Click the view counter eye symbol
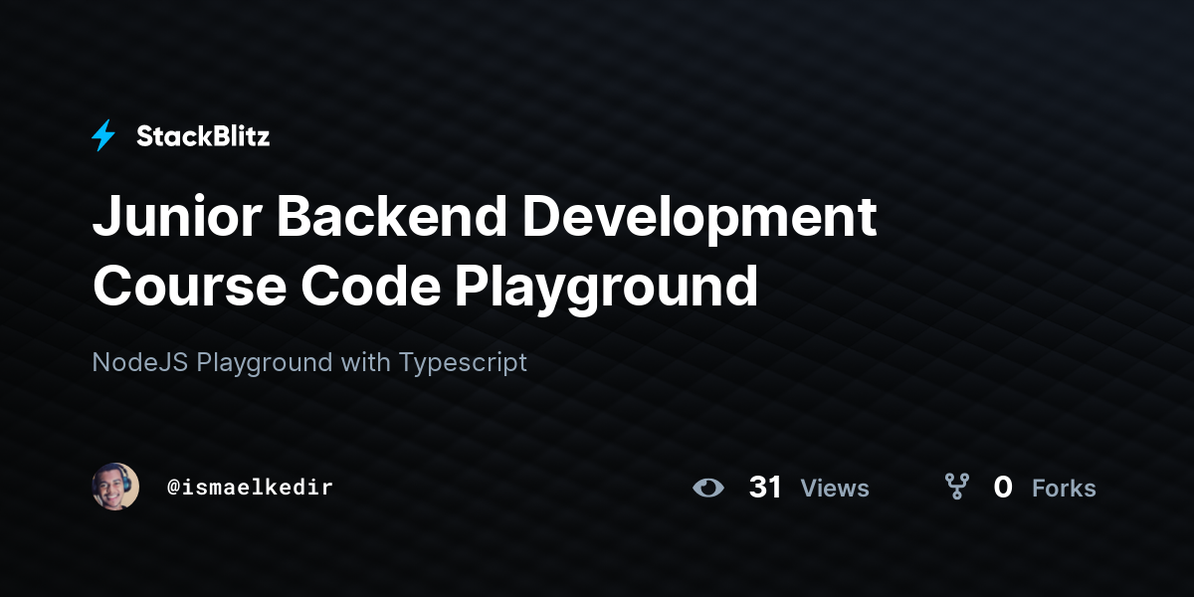 [707, 488]
